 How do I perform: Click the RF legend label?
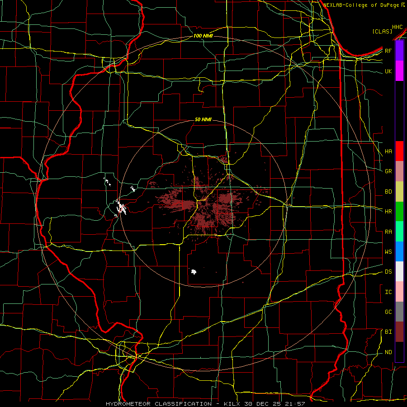coord(388,51)
